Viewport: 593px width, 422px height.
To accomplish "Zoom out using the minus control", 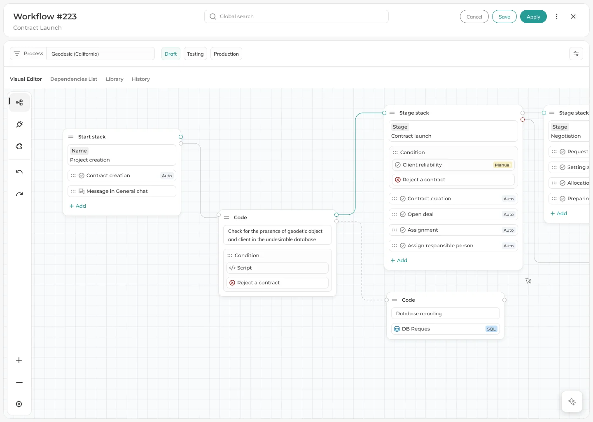I will click(x=19, y=382).
